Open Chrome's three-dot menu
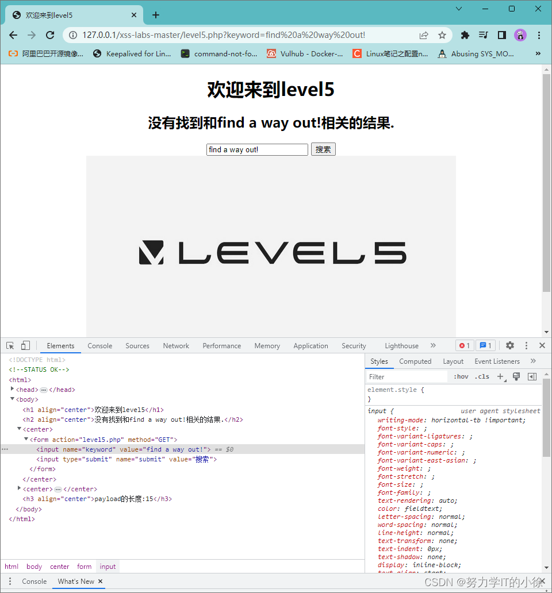552x593 pixels. (x=539, y=35)
